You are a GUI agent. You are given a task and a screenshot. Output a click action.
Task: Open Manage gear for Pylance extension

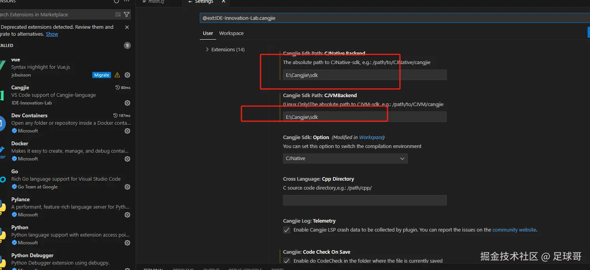pos(127,215)
